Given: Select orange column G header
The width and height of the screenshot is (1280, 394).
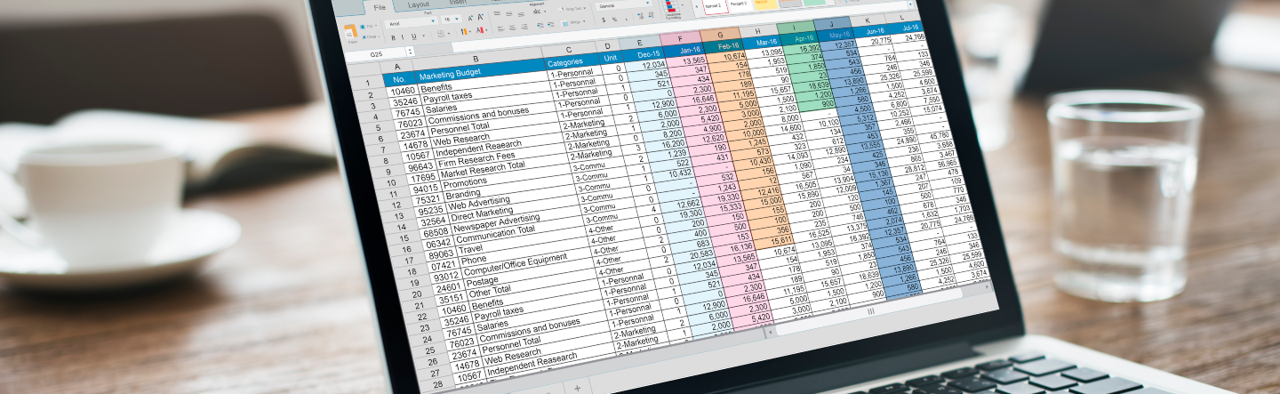Looking at the screenshot, I should pyautogui.click(x=719, y=36).
